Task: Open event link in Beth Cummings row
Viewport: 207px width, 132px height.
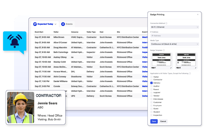Action: click(145, 52)
